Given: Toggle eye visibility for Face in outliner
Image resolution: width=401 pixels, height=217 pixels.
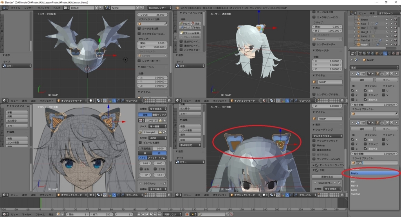Looking at the screenshot, I should (x=387, y=23).
